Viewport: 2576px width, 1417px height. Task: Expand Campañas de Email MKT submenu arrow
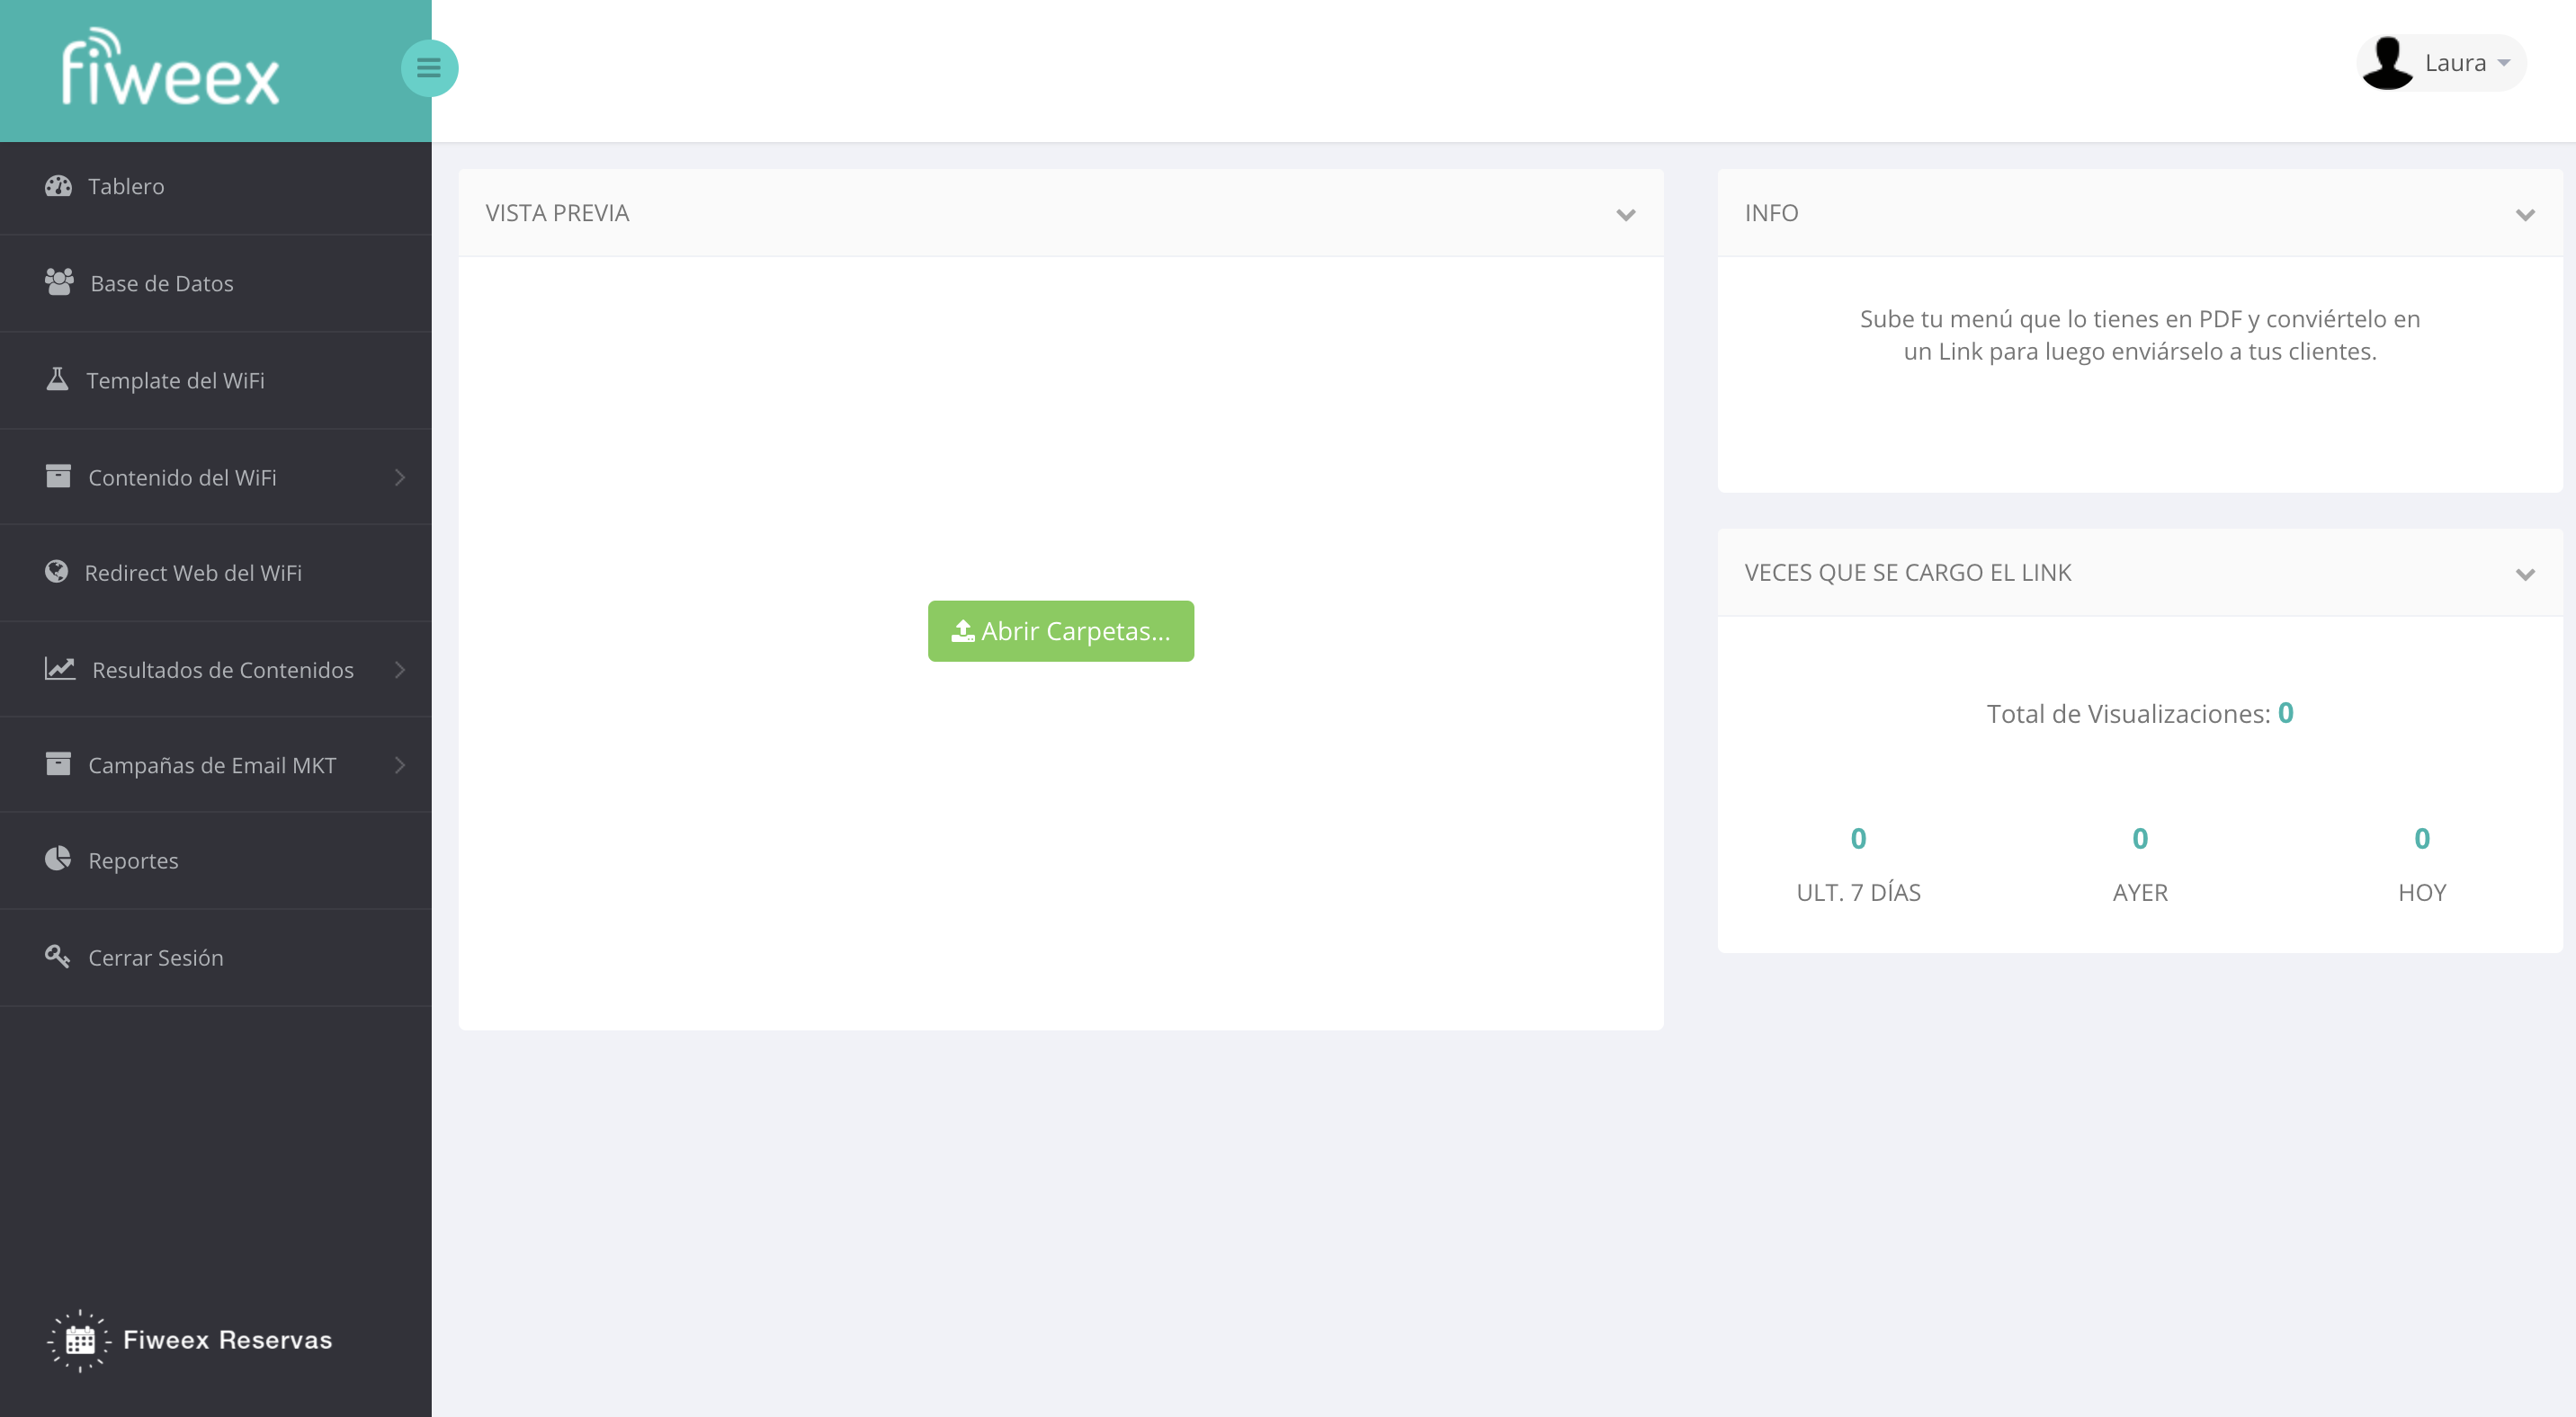tap(399, 765)
